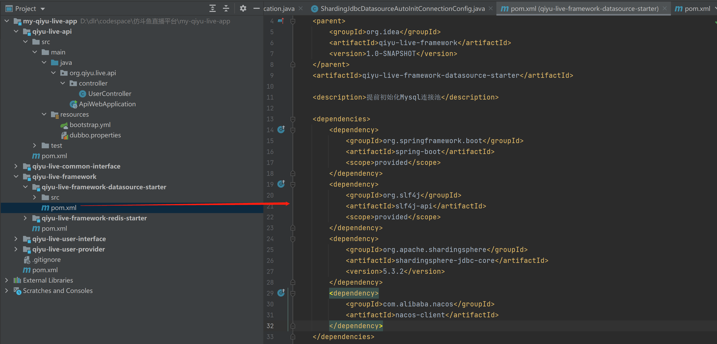
Task: Select the .gitignore file
Action: (x=46, y=259)
